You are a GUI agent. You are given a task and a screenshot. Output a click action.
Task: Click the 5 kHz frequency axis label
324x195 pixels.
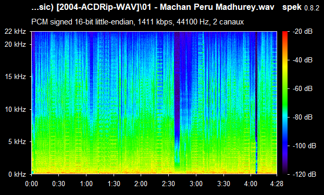tap(17, 142)
